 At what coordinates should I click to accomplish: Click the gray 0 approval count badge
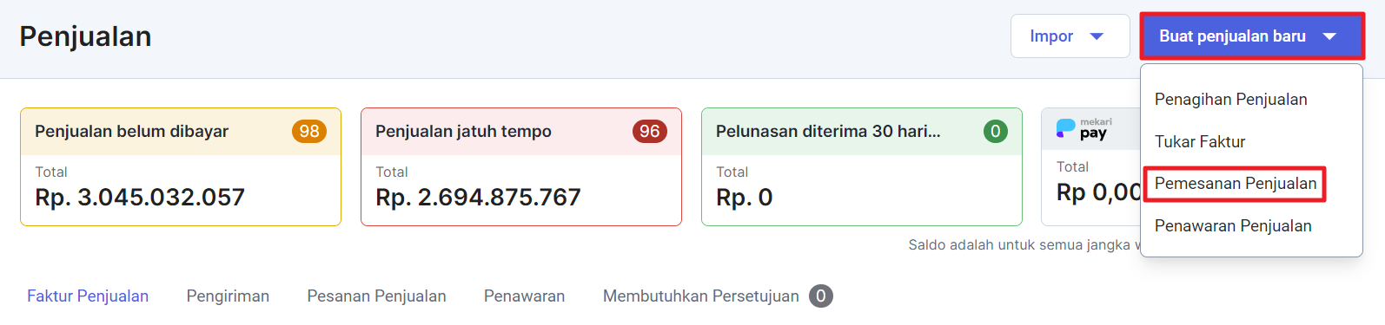(x=821, y=296)
